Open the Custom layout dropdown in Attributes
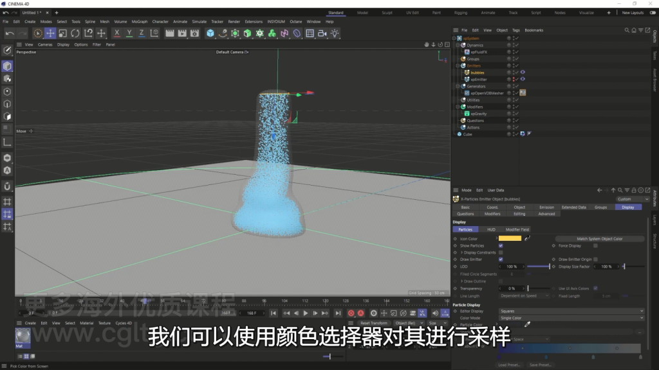 coord(633,199)
